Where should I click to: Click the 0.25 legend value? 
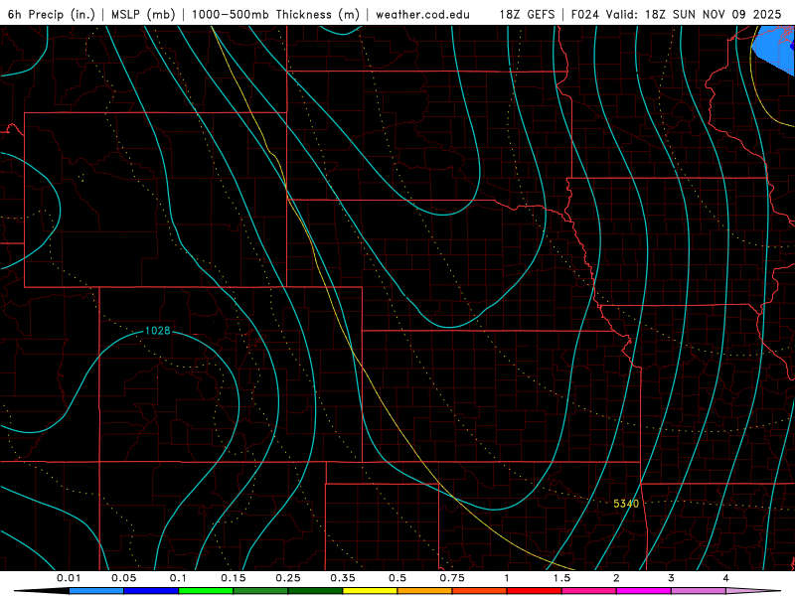click(288, 578)
